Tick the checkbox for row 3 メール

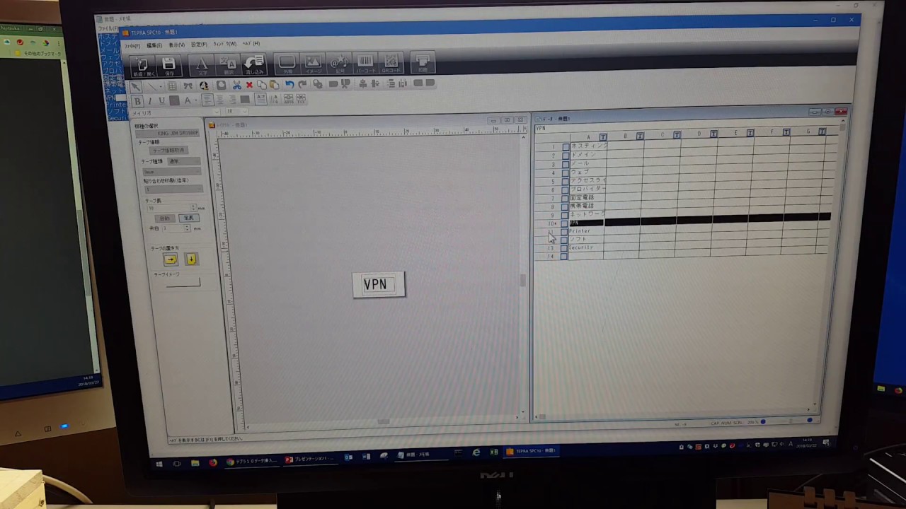pos(565,164)
